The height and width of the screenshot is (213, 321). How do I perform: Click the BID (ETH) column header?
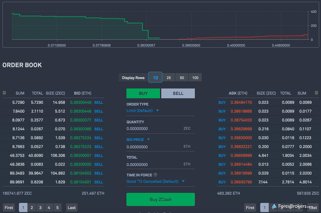tap(83, 93)
